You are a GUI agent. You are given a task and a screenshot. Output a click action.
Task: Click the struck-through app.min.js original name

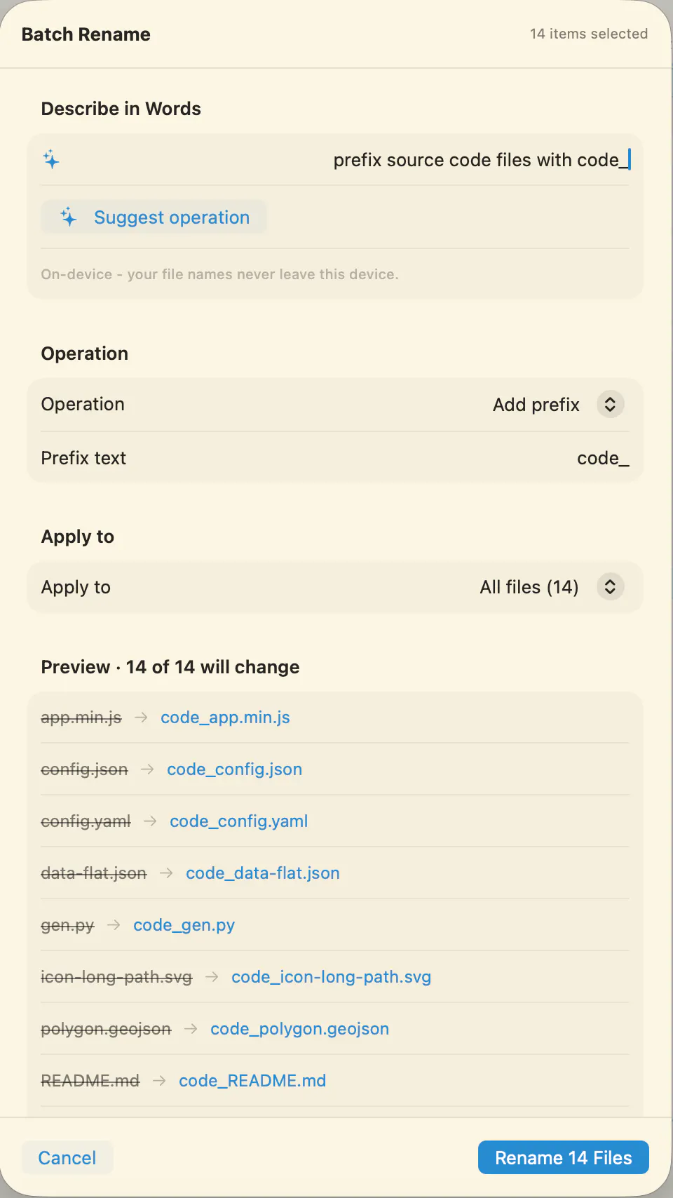81,718
